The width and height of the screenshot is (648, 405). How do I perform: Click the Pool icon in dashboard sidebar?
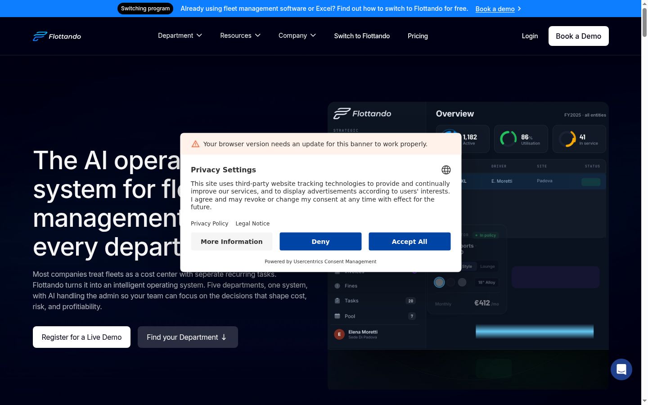(337, 316)
